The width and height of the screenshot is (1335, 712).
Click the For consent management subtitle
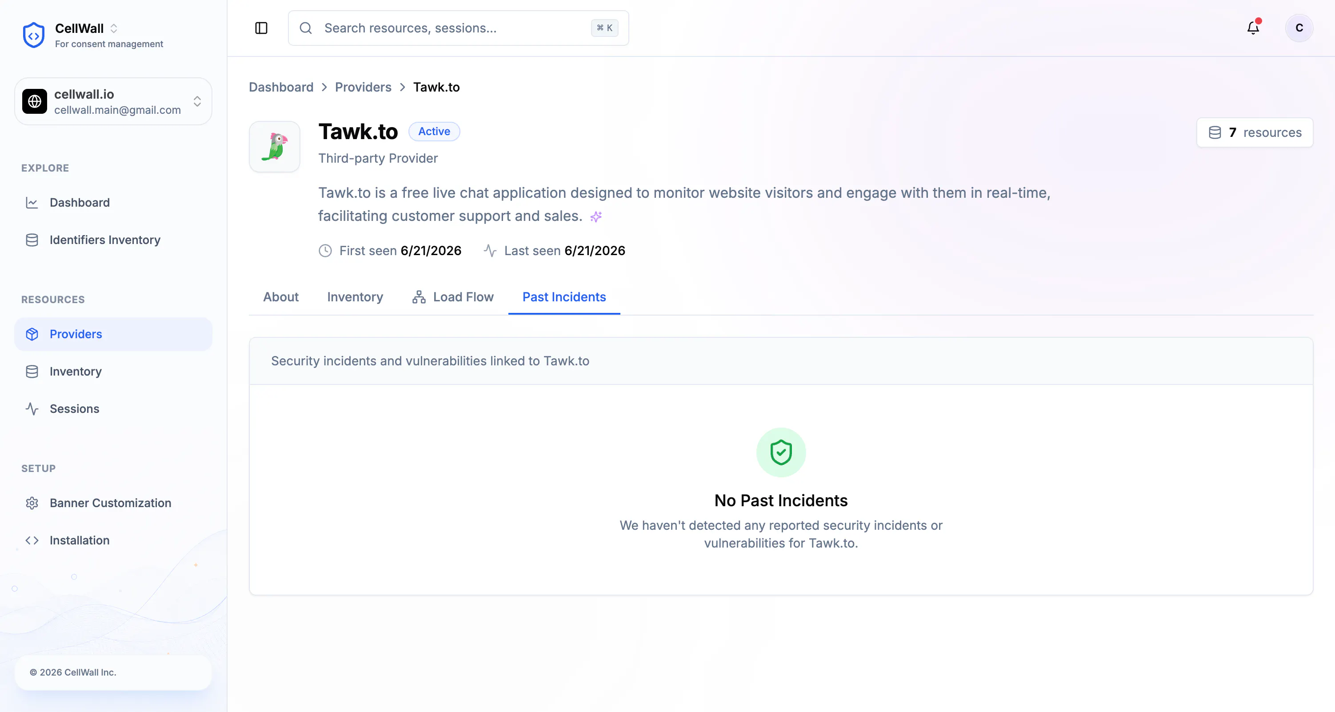(109, 44)
